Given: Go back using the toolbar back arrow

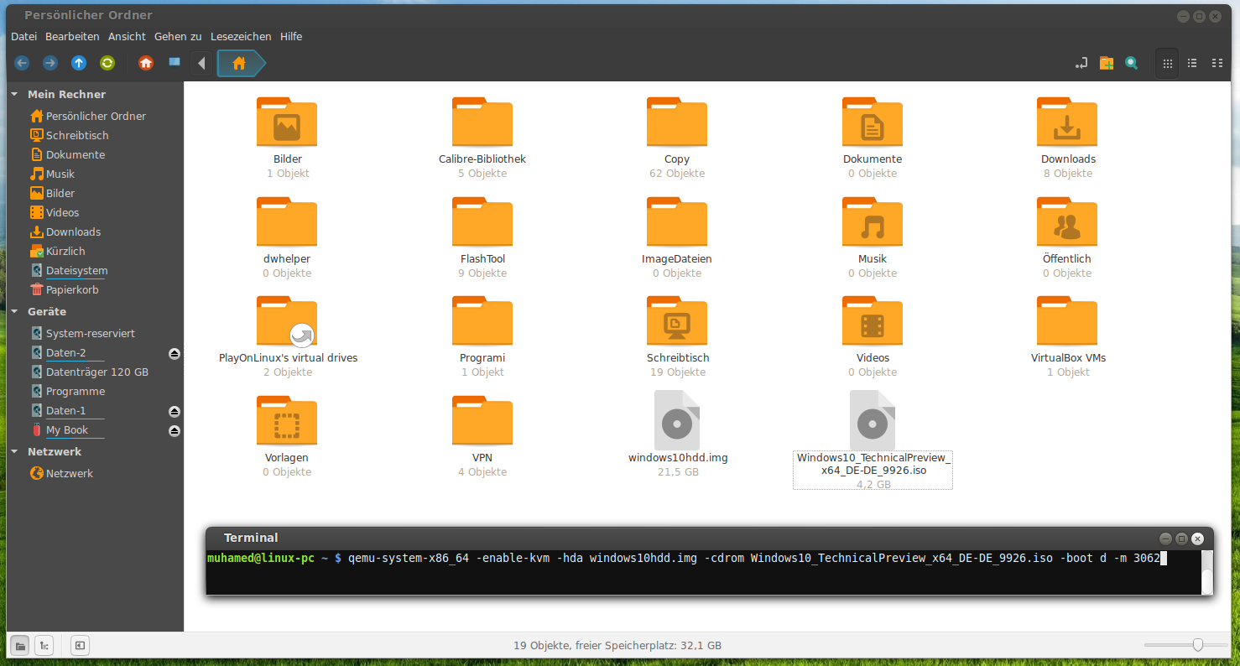Looking at the screenshot, I should 22,63.
